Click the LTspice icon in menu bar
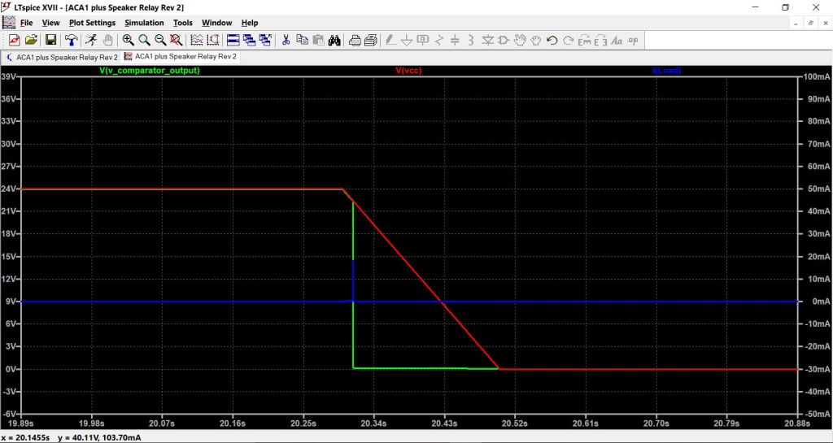Viewport: 833px width, 443px height. 9,23
